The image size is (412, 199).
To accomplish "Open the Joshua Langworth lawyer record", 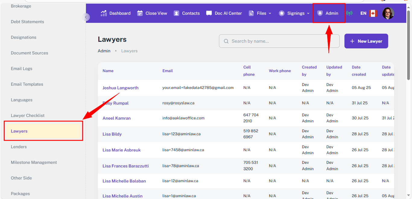I will tap(120, 88).
